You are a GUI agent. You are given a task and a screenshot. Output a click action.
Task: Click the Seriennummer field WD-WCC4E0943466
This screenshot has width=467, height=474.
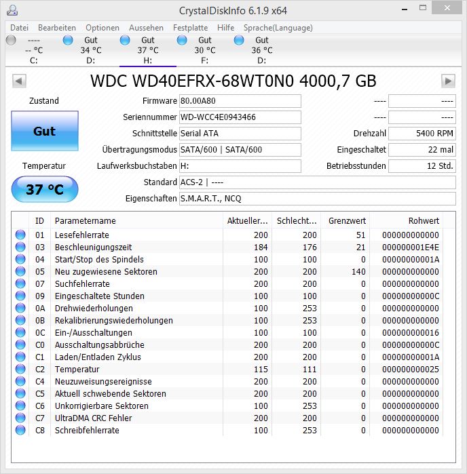coord(240,117)
